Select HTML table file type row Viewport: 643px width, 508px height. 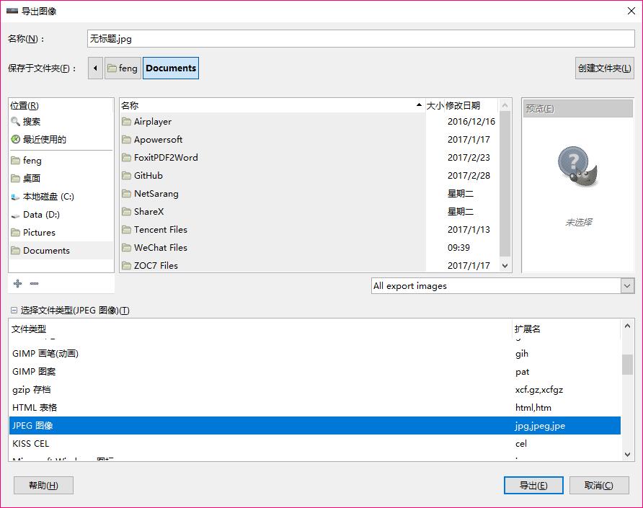tap(314, 408)
